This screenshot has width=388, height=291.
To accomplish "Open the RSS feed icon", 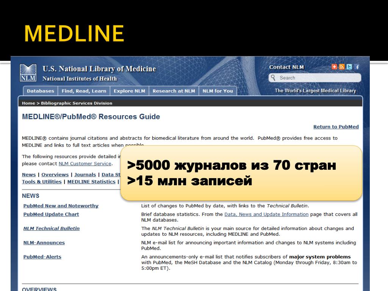I will (342, 67).
